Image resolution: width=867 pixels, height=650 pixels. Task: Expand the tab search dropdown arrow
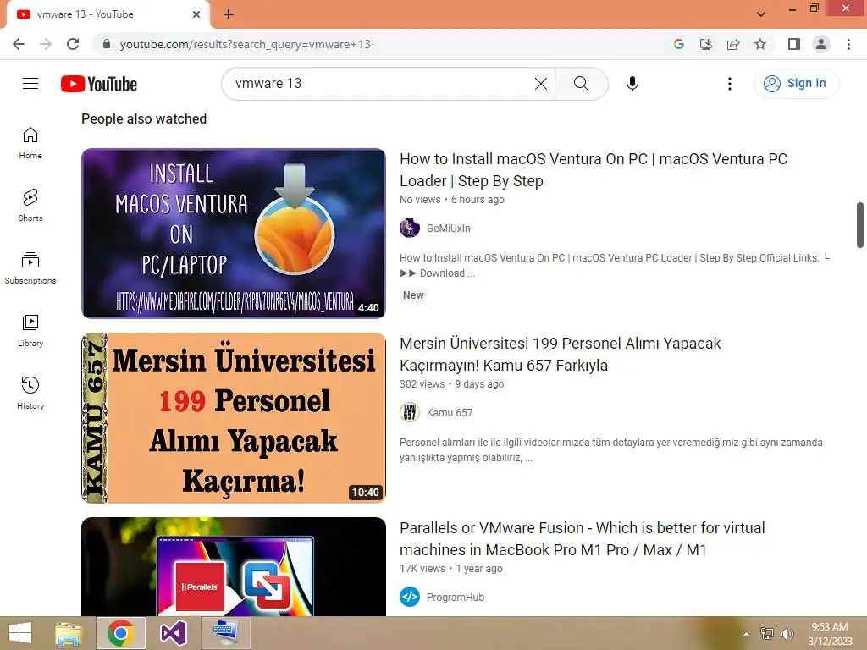[761, 14]
